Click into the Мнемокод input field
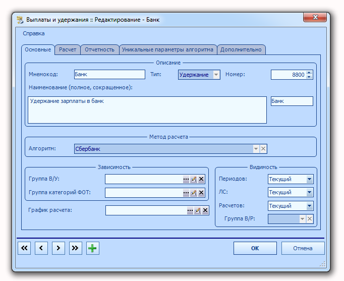The image size is (344, 281). (x=109, y=75)
